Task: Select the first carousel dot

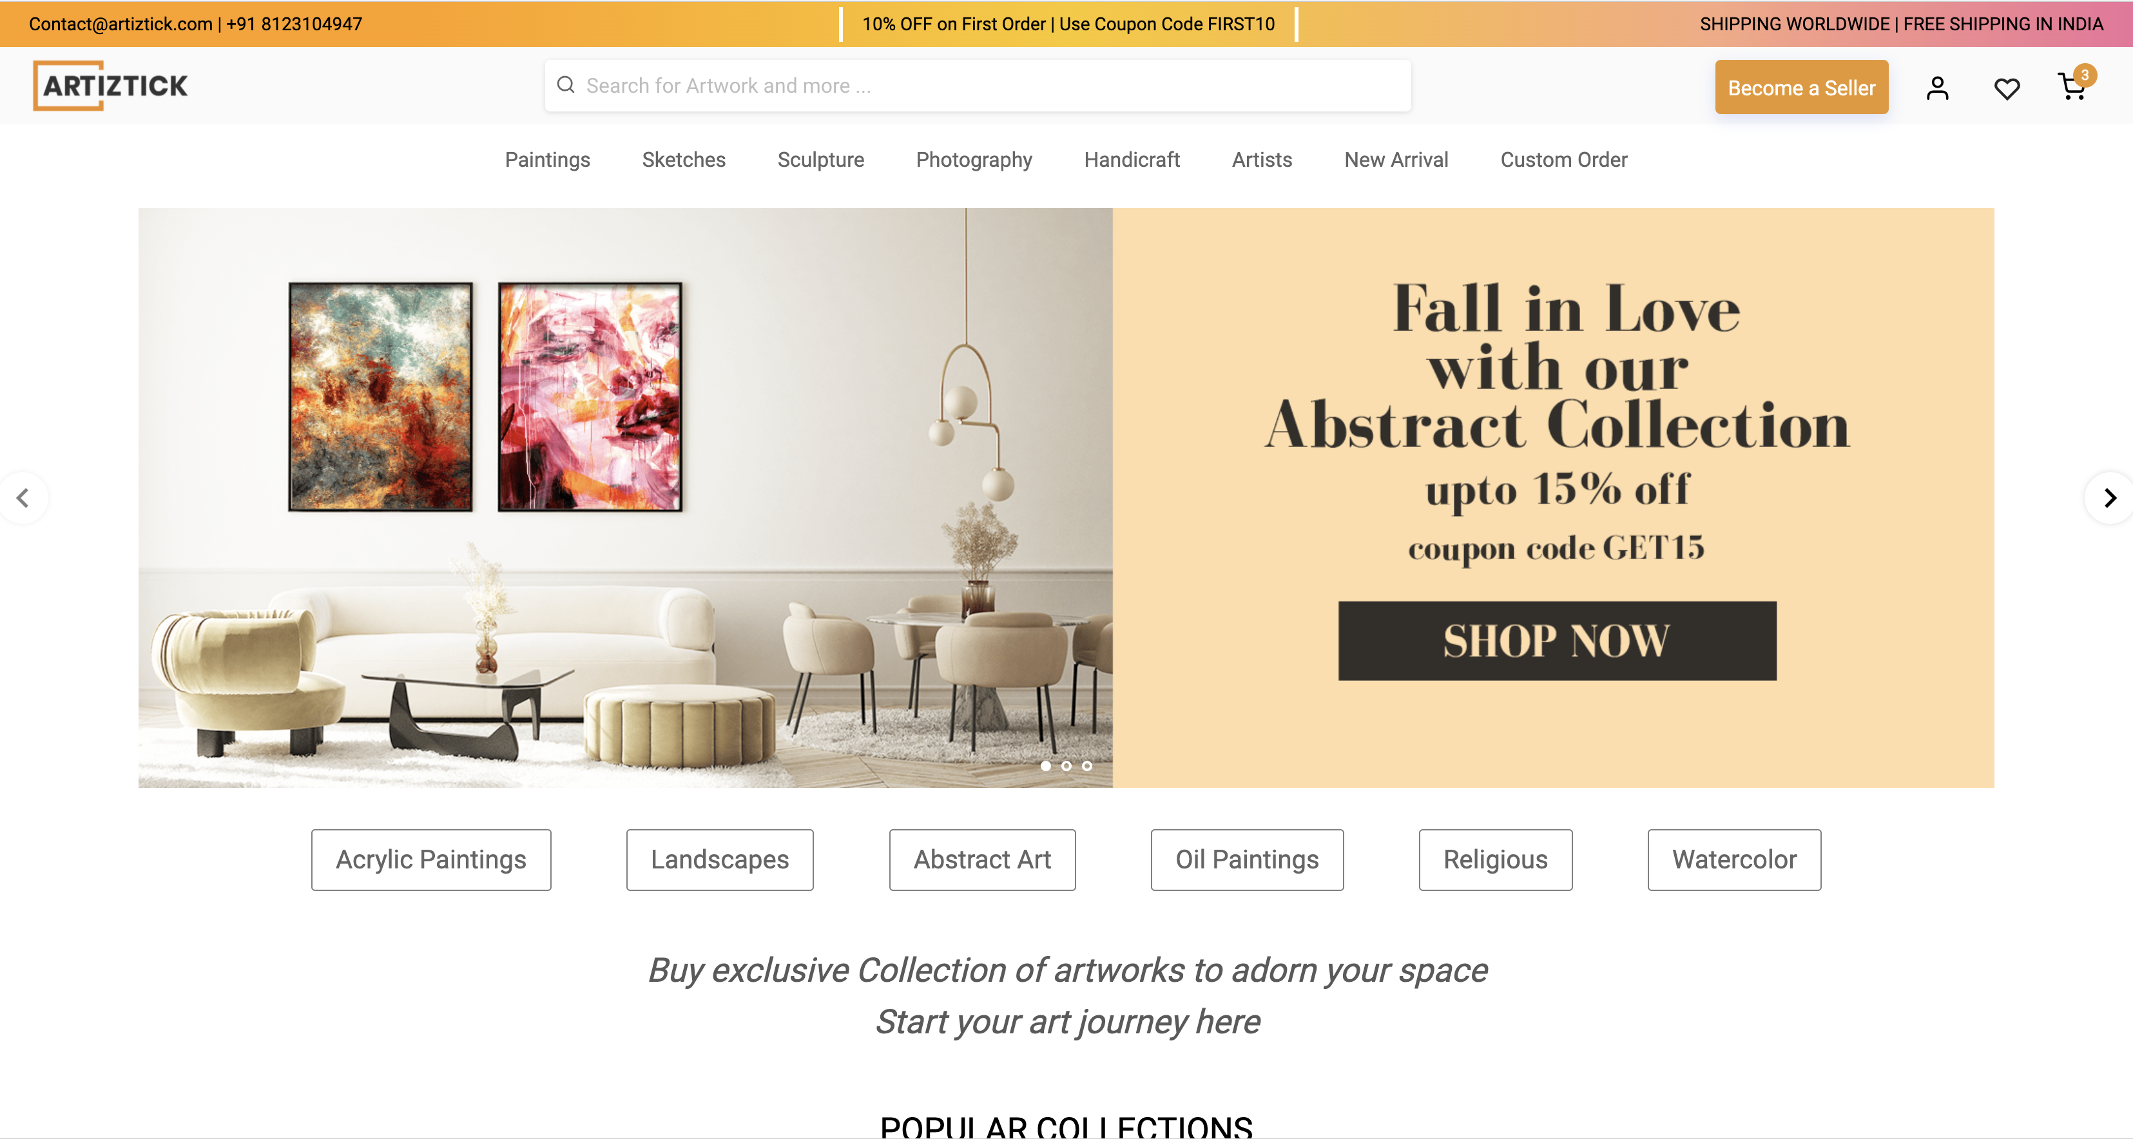Action: click(x=1046, y=766)
